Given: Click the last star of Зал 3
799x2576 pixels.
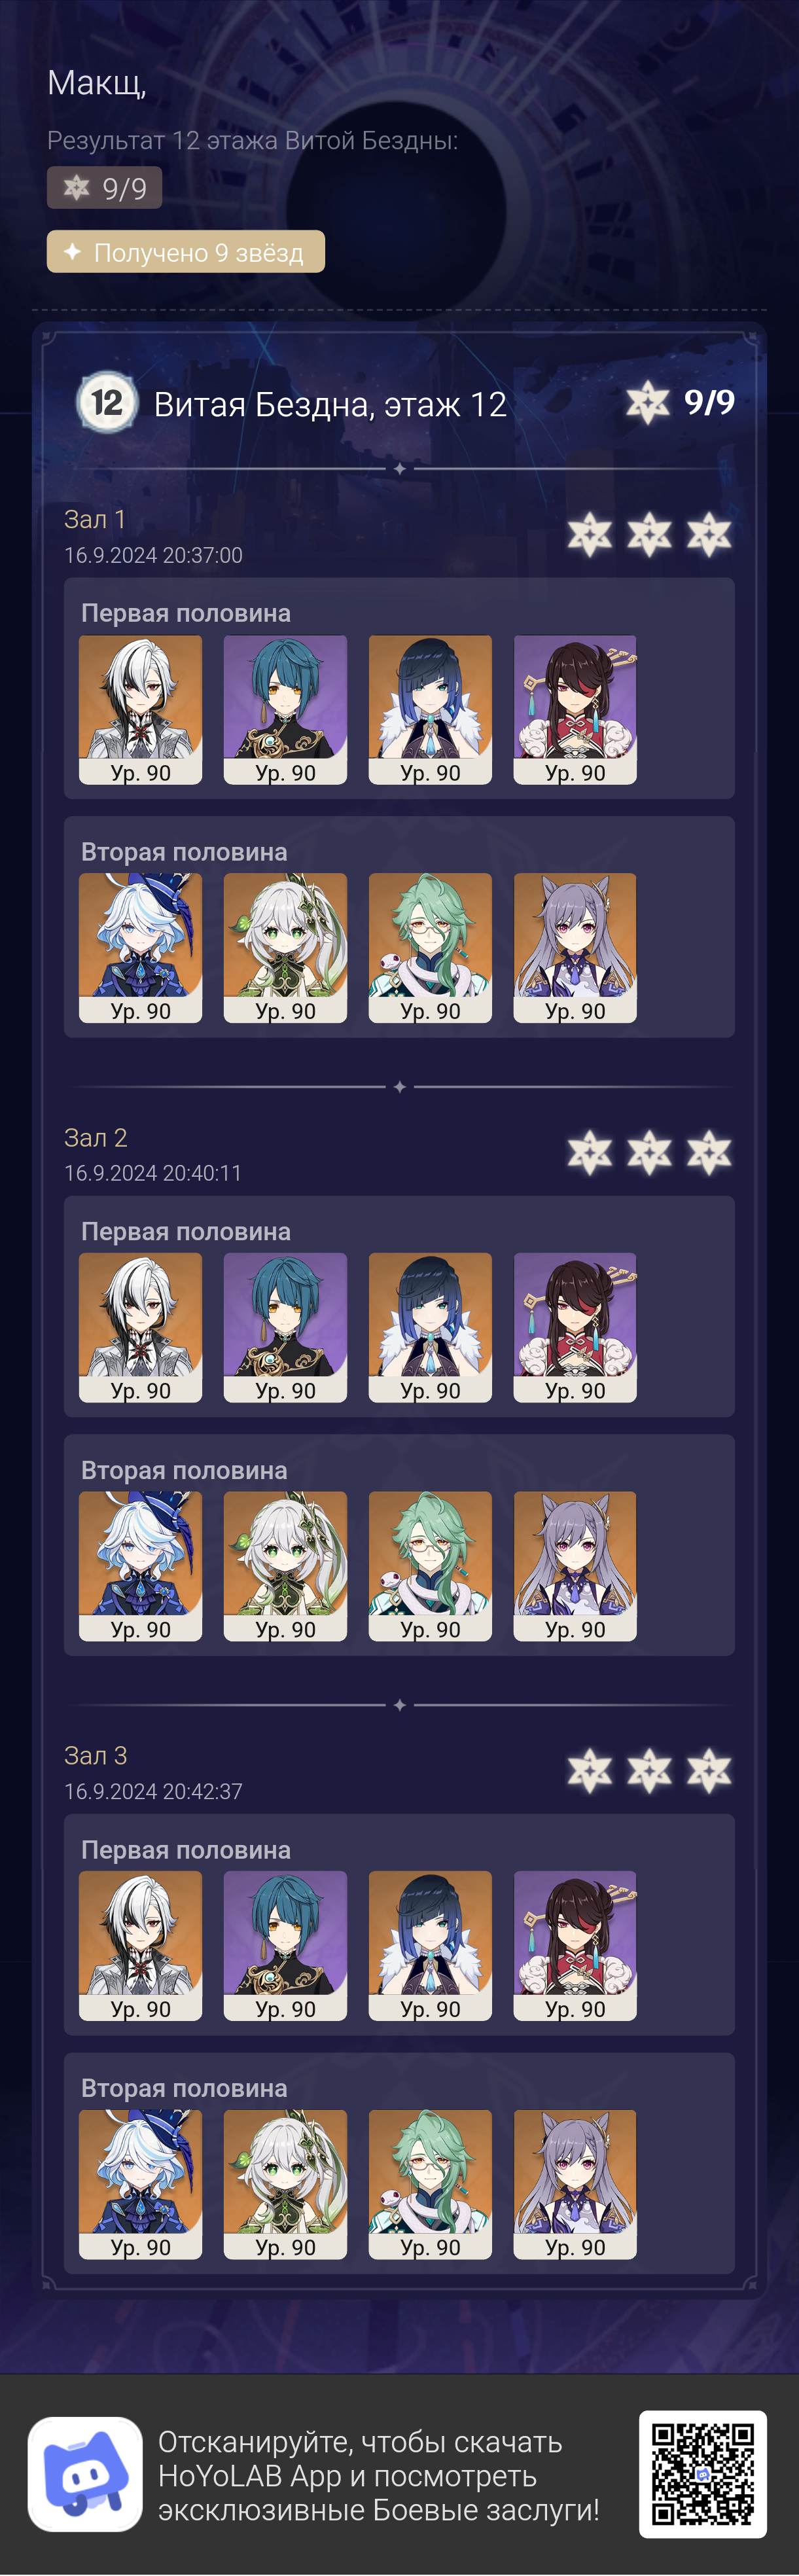Looking at the screenshot, I should click(x=709, y=1771).
